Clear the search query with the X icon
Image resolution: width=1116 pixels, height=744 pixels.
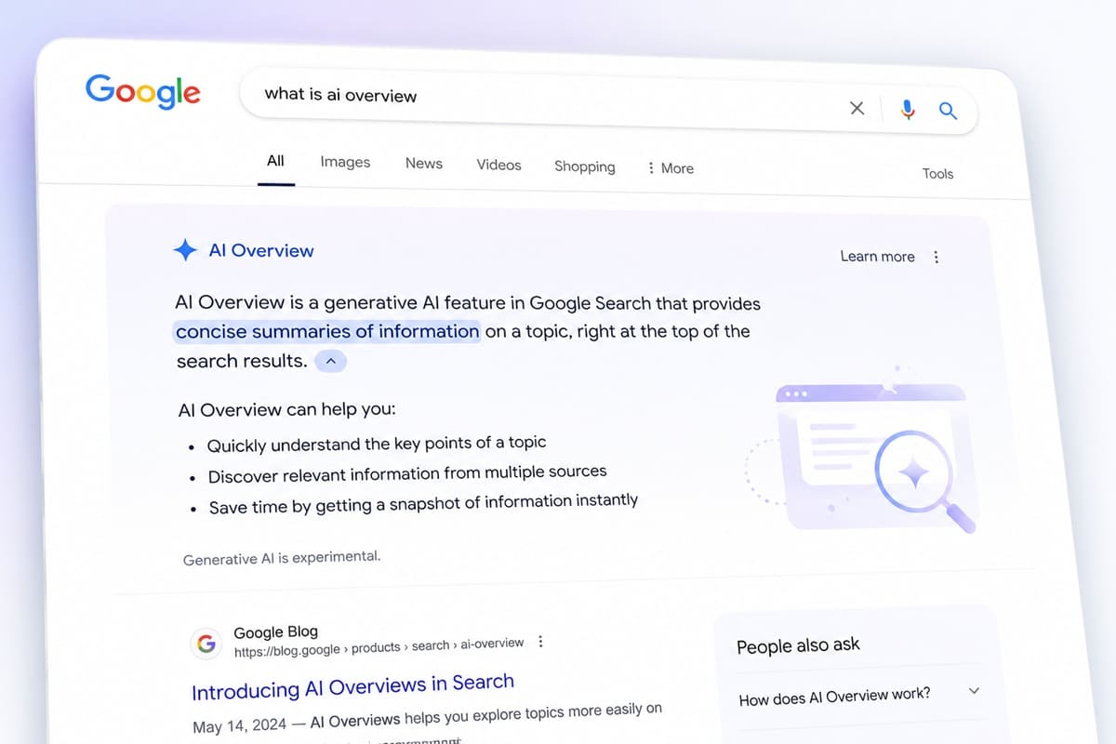click(857, 109)
